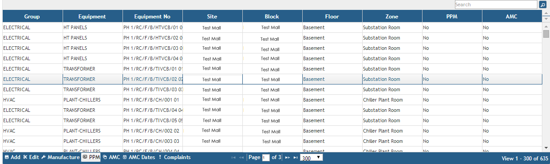Open the AMC toolbar button
This screenshot has width=550, height=164.
click(x=111, y=158)
